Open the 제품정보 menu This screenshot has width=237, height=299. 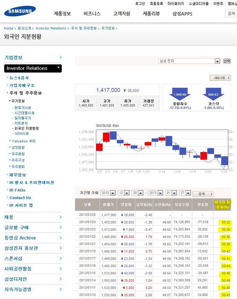coord(62,14)
